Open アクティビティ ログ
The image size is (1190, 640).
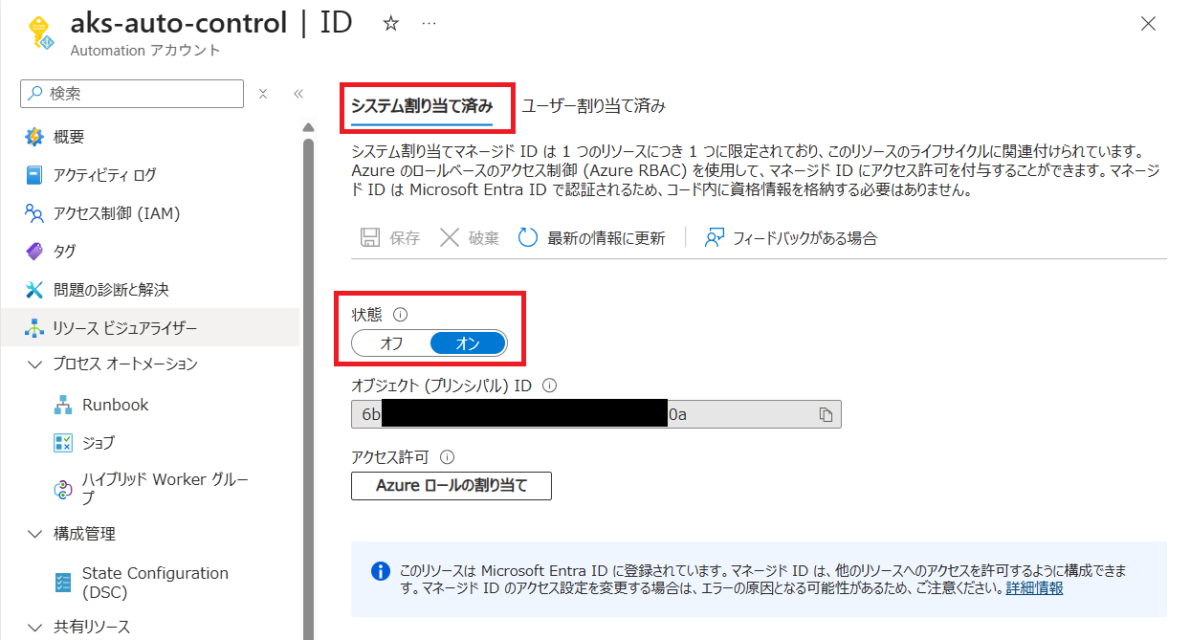pyautogui.click(x=105, y=175)
